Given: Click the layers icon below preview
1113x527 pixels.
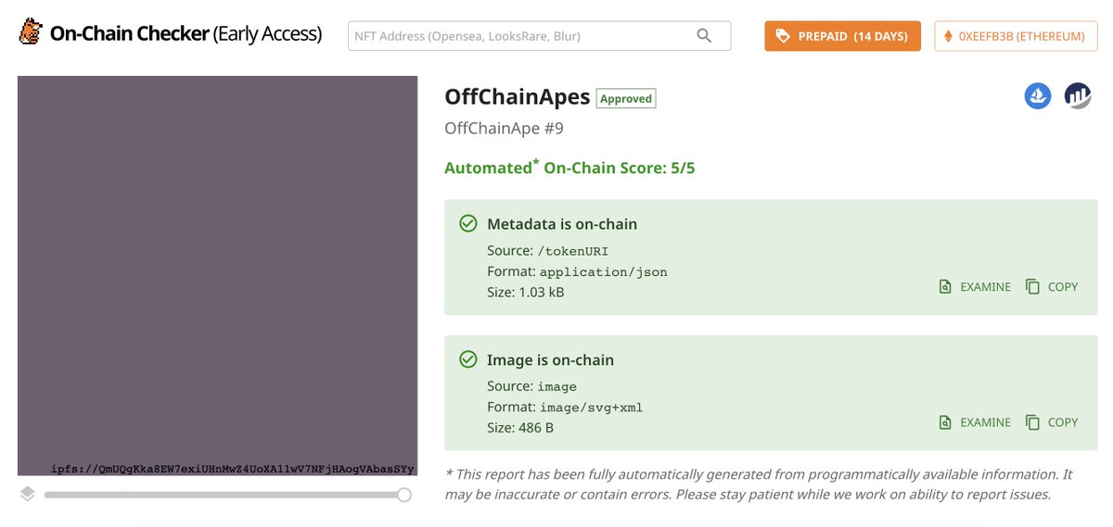Looking at the screenshot, I should (28, 495).
